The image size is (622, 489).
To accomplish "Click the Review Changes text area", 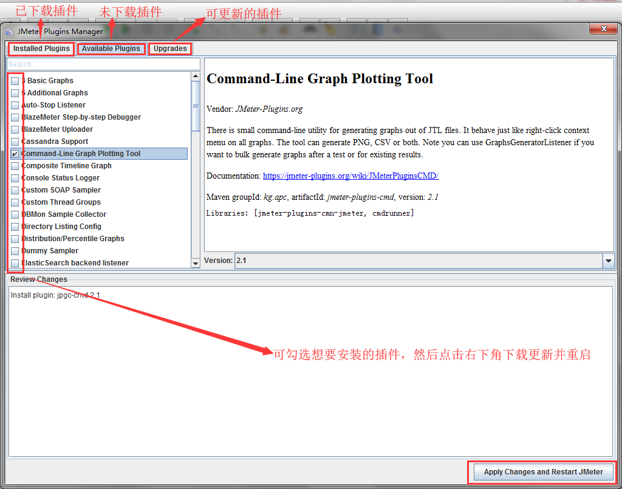I will pyautogui.click(x=310, y=371).
